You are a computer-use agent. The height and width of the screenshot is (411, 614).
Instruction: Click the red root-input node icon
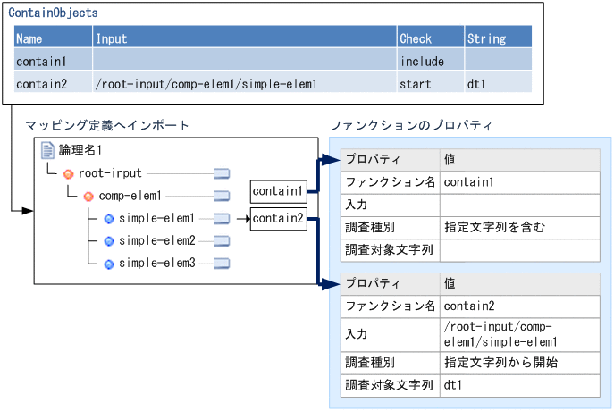pos(68,173)
